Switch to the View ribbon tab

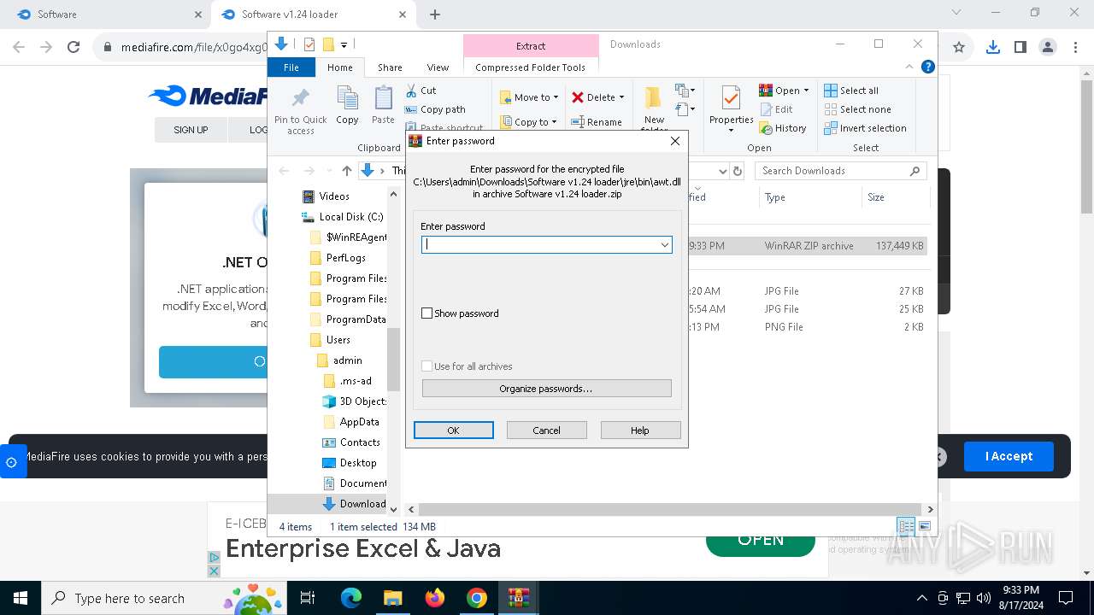pos(438,67)
